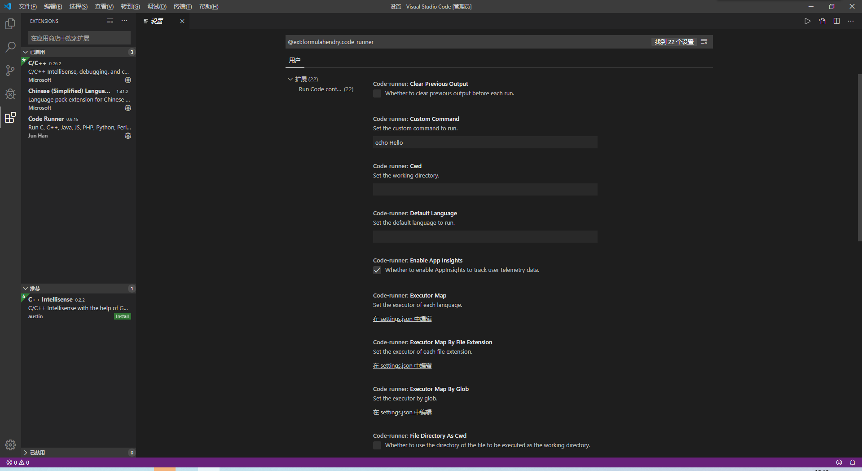
Task: Edit Executor Map By Glob in settings.json
Action: 402,412
